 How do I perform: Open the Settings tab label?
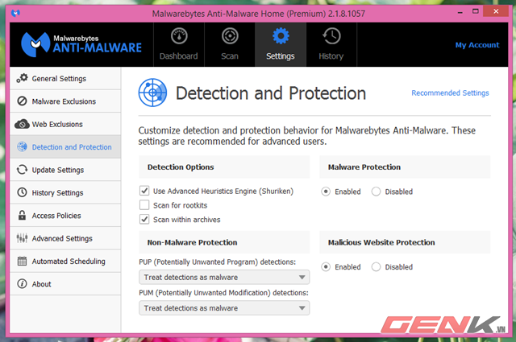click(x=281, y=56)
